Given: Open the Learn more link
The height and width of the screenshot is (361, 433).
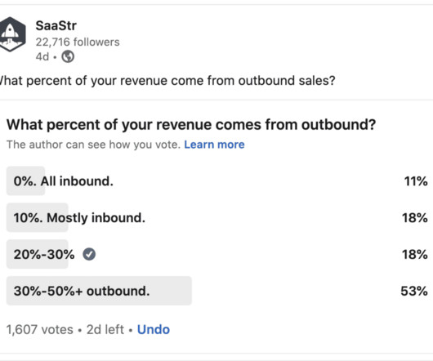Looking at the screenshot, I should pos(214,145).
